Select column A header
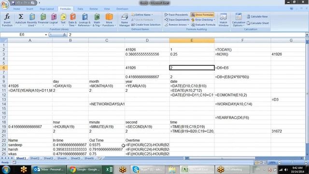309x174 pixels. click(x=30, y=41)
